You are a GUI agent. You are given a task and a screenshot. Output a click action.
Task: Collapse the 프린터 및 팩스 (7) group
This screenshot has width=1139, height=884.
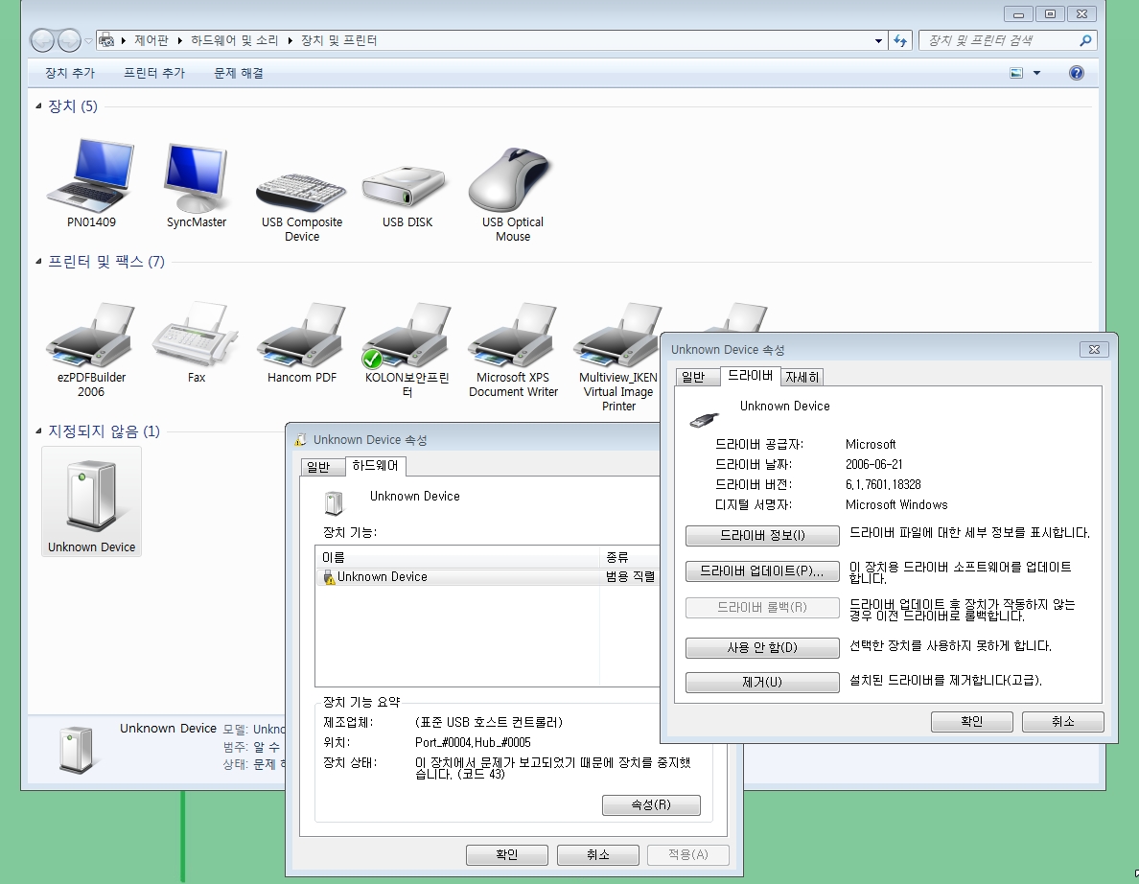pyautogui.click(x=38, y=262)
